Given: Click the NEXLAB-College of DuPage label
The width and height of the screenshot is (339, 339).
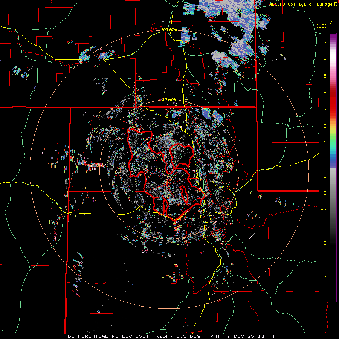Looking at the screenshot, I should click(303, 4).
